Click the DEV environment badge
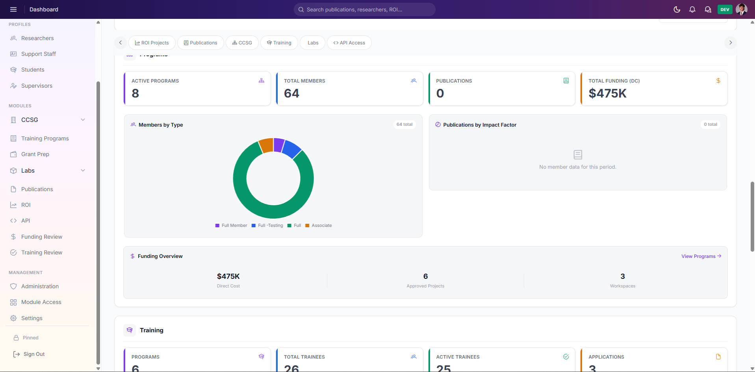The width and height of the screenshot is (755, 372). [725, 9]
